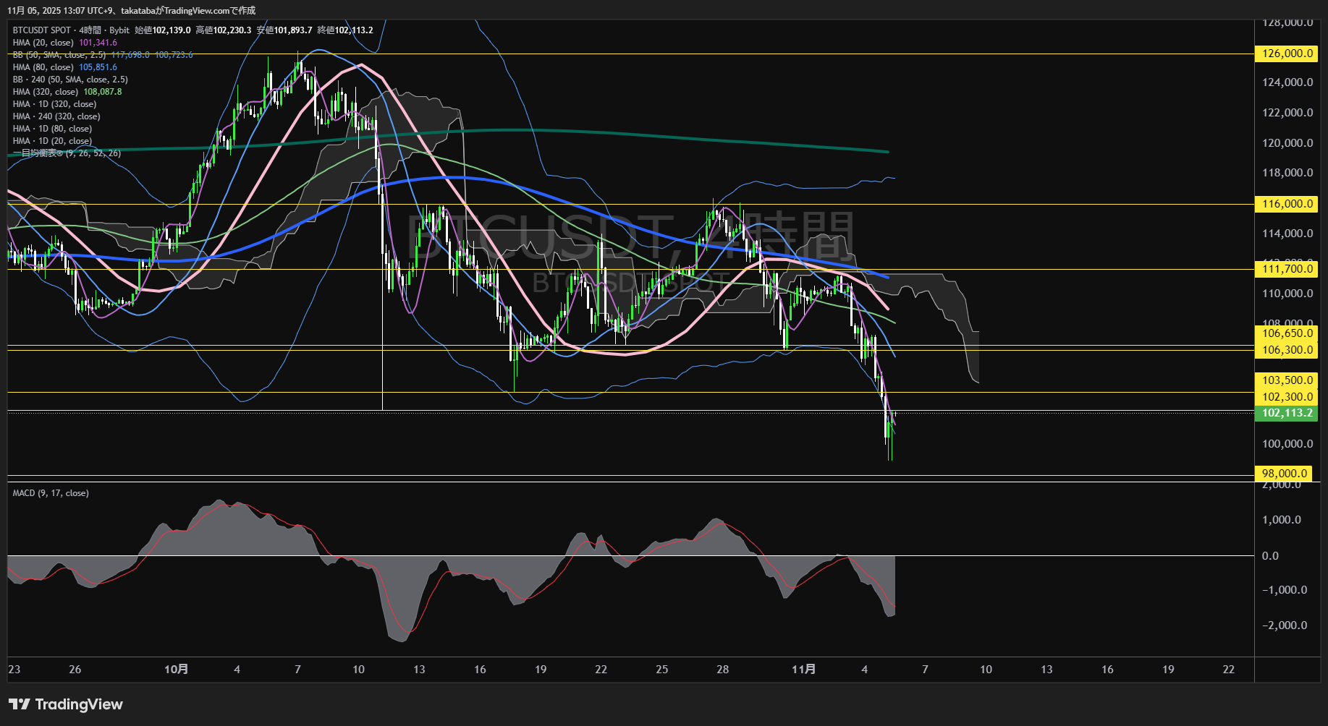Select the HMA (320, close) indicator label
Screen dimensions: 1328x726
click(x=46, y=92)
